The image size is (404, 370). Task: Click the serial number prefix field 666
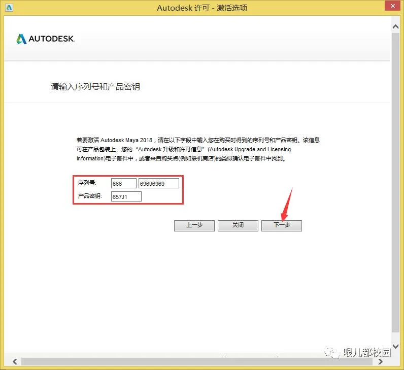tap(124, 183)
